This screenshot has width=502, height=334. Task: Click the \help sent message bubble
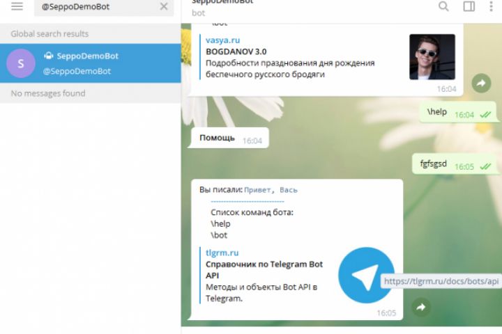coord(459,112)
